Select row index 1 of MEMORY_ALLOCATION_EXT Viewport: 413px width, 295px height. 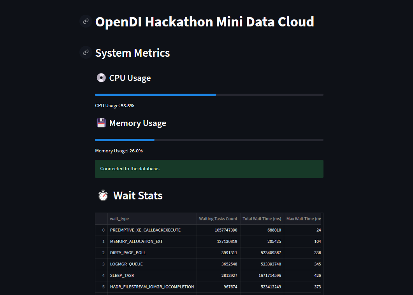tap(102, 241)
